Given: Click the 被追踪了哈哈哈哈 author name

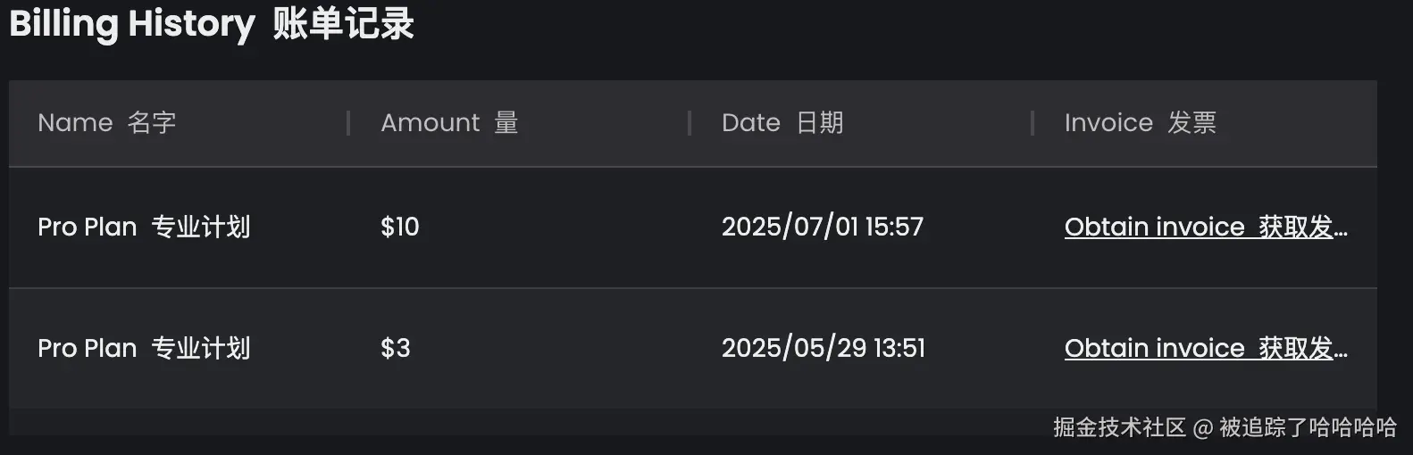Looking at the screenshot, I should [x=1308, y=428].
